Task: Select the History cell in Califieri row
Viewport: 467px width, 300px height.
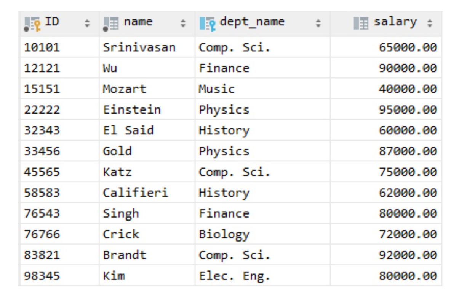Action: [x=262, y=193]
